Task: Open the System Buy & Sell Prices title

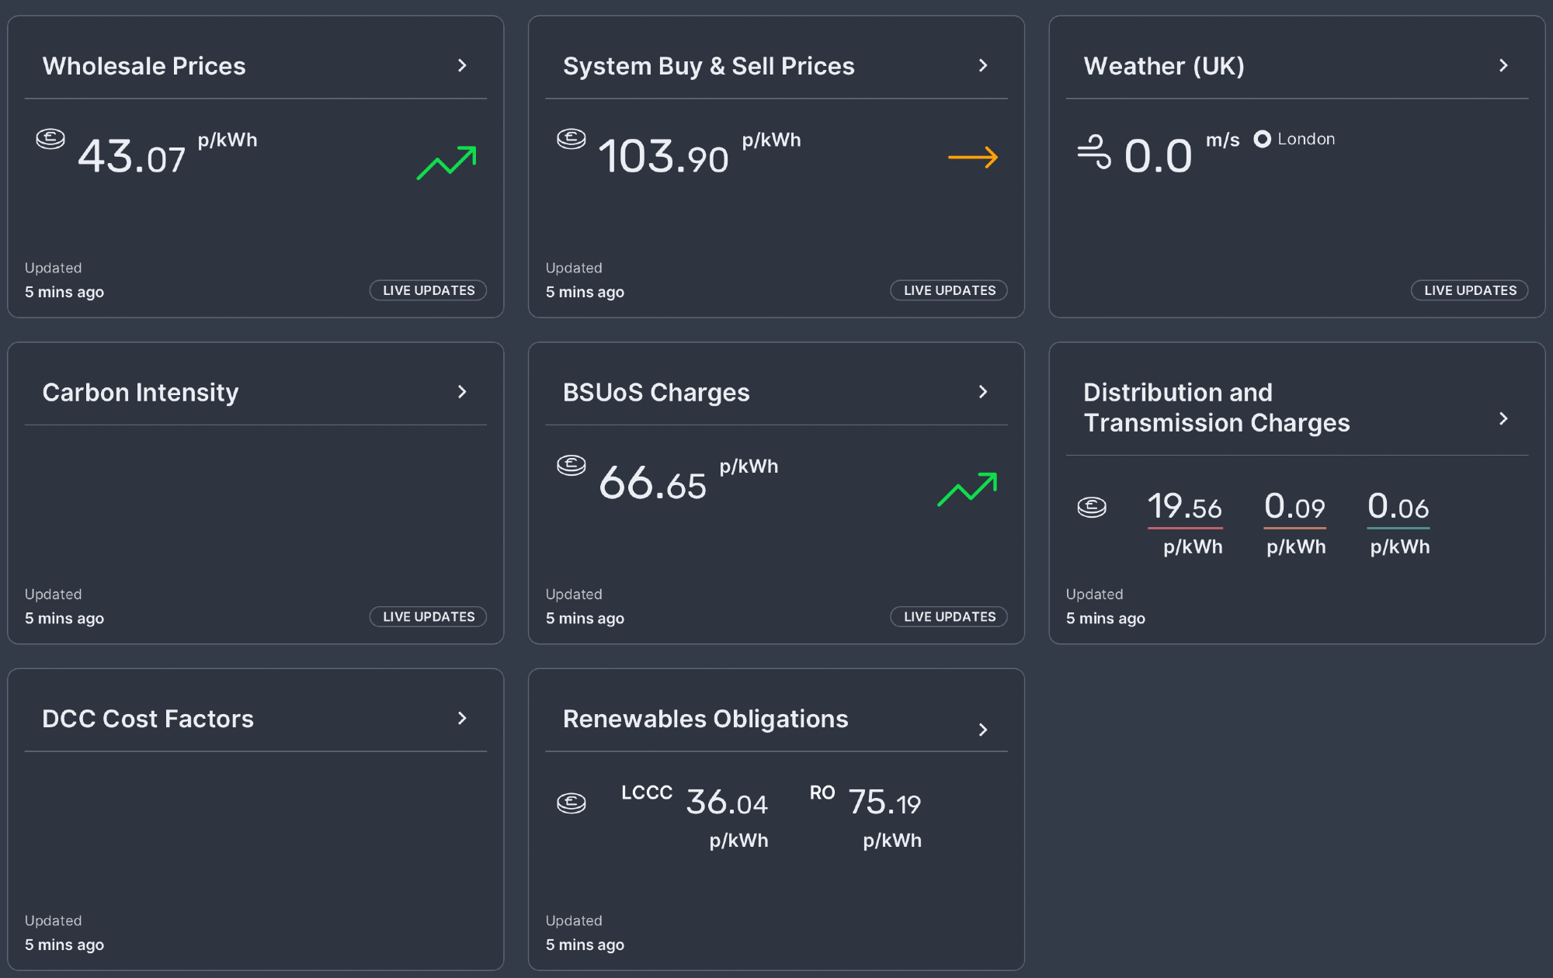Action: click(708, 66)
